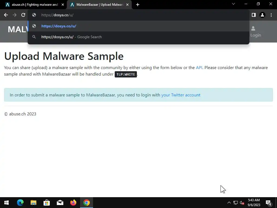Click the '© abuse.ch 2023' footer text
The image size is (277, 208).
pyautogui.click(x=20, y=114)
